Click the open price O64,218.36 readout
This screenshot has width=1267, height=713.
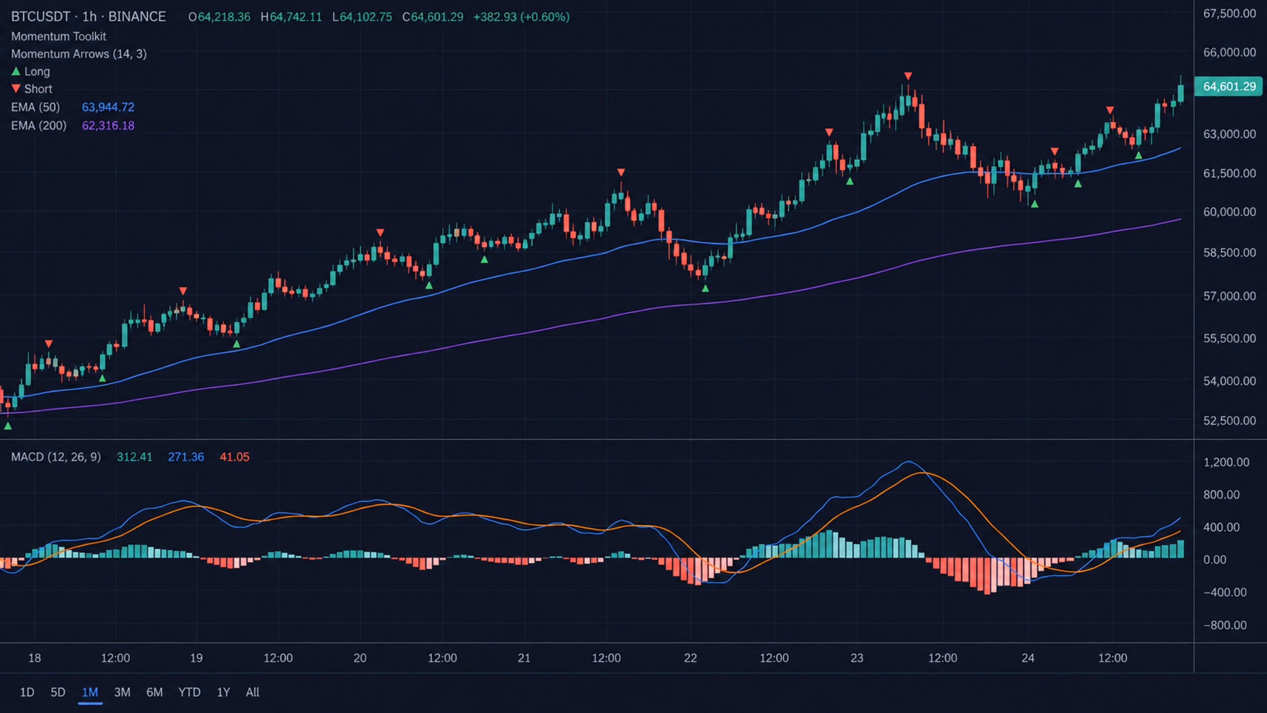tap(219, 17)
